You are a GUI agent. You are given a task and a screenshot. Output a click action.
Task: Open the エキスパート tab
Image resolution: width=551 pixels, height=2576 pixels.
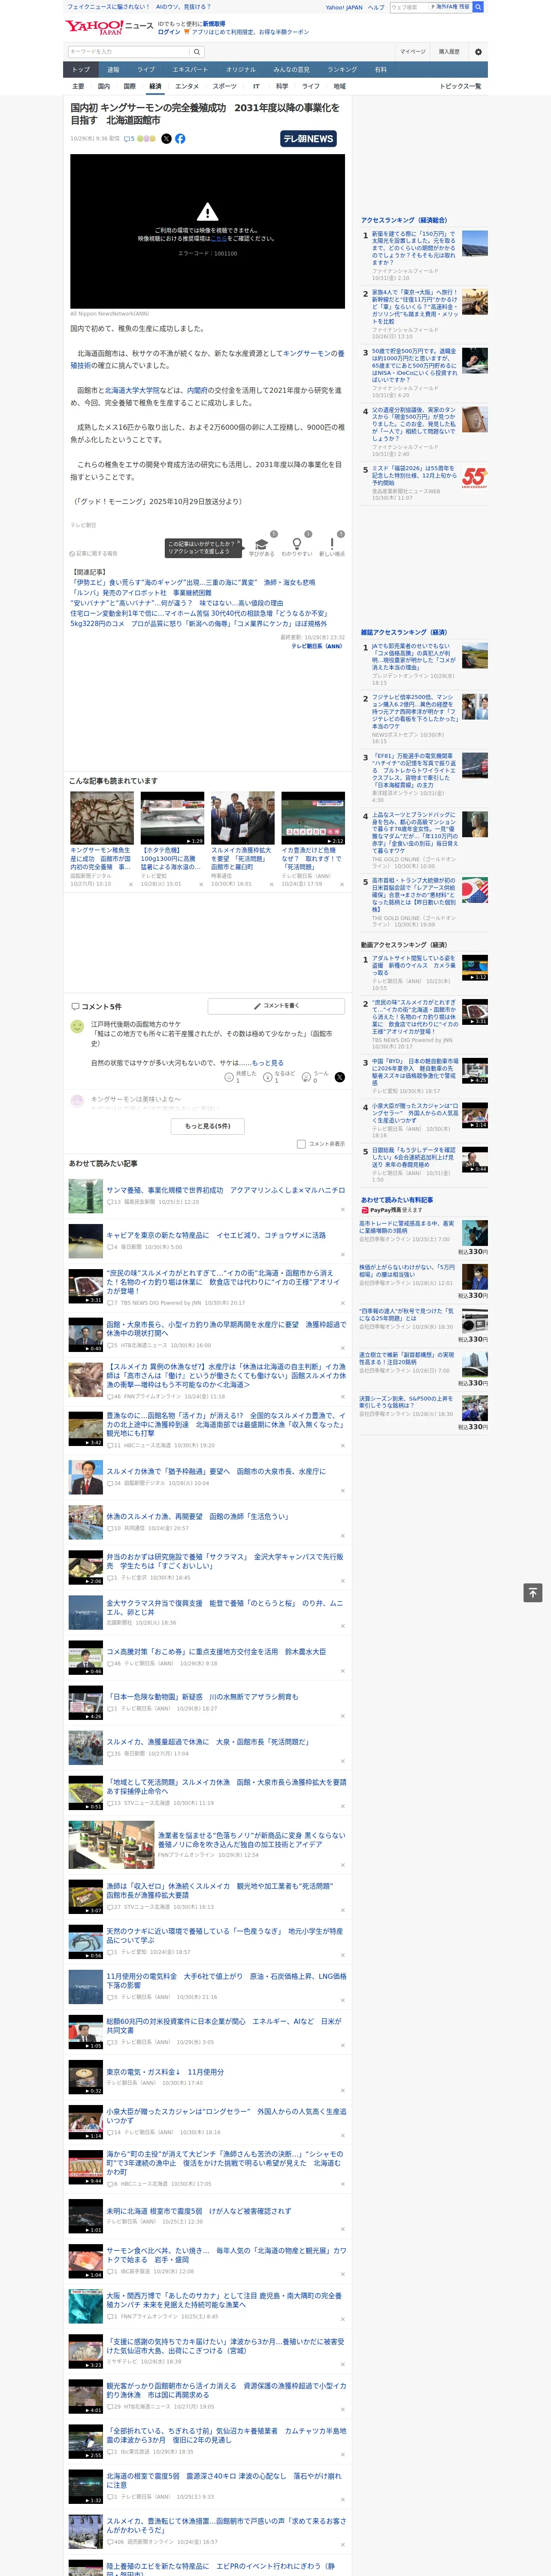click(x=190, y=70)
